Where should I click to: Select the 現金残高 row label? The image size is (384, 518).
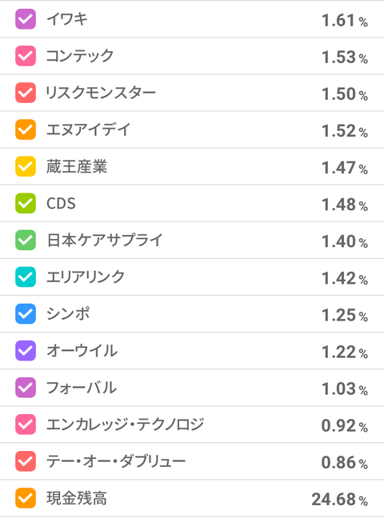point(77,498)
